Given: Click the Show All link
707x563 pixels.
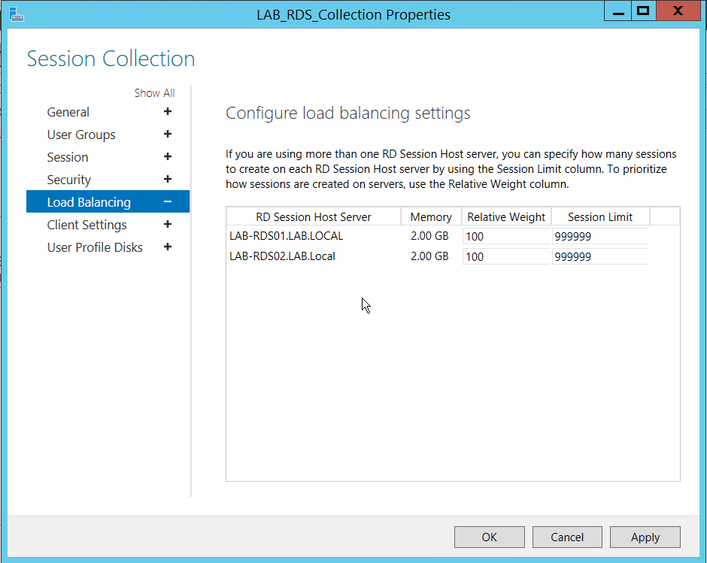Looking at the screenshot, I should click(154, 93).
